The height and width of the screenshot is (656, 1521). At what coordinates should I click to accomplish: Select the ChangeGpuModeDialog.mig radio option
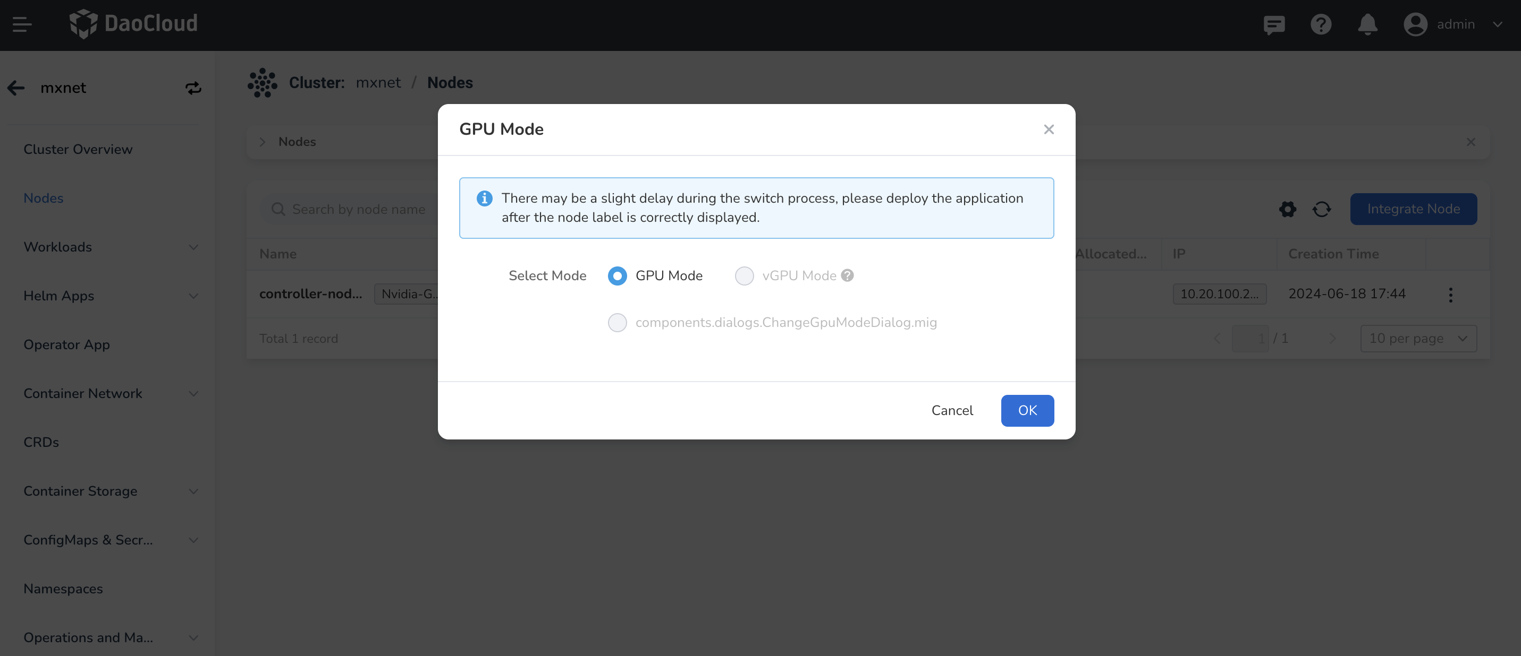(618, 322)
